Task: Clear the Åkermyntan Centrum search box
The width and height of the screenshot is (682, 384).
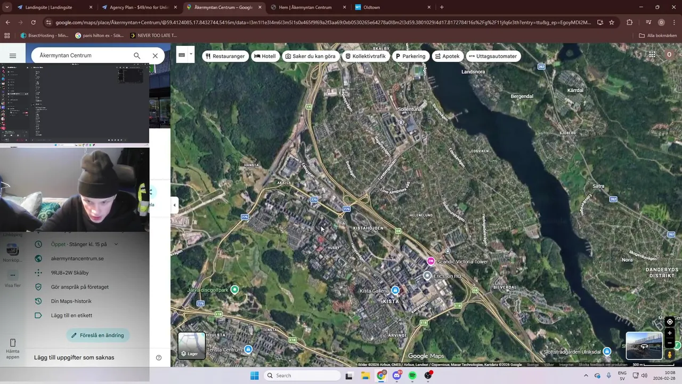Action: [x=155, y=55]
